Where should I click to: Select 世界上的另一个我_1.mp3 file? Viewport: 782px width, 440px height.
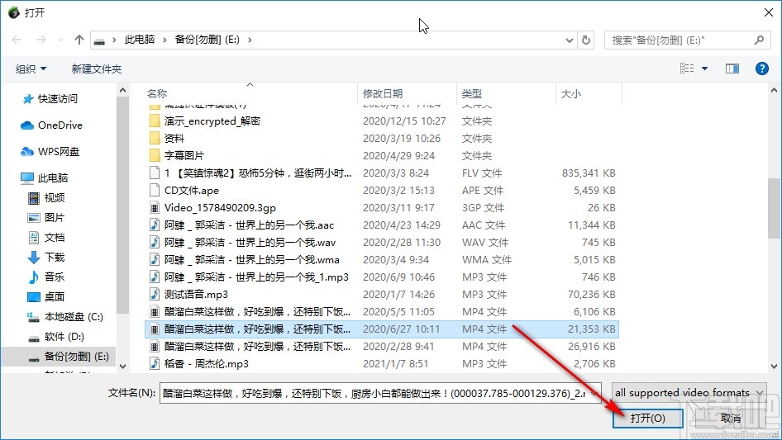tap(382, 277)
